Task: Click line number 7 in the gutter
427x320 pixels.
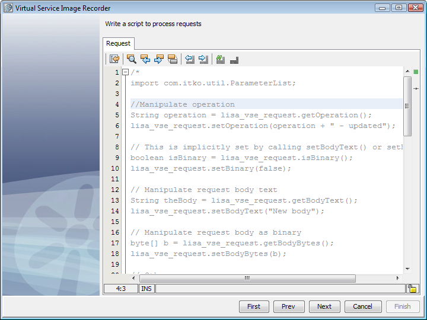Action: click(x=117, y=136)
